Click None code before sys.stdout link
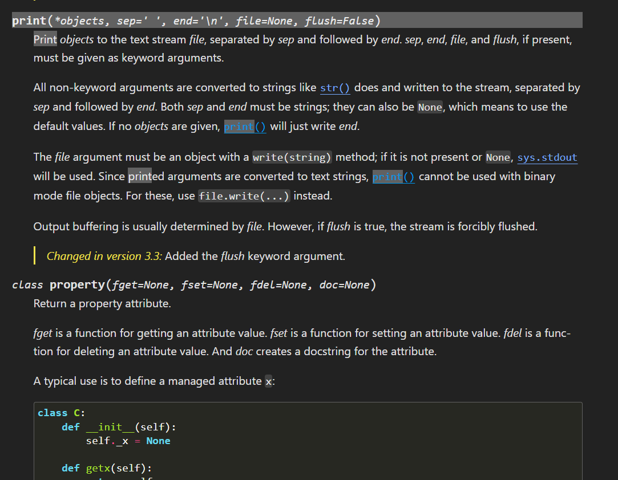 coord(498,157)
